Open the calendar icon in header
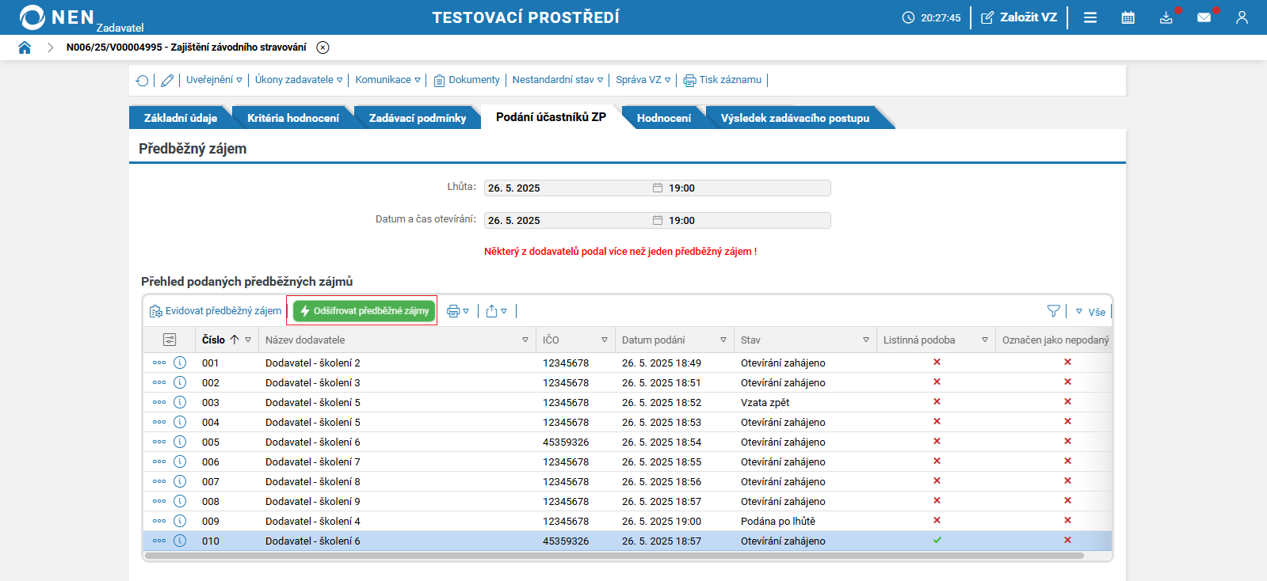 pyautogui.click(x=1128, y=17)
